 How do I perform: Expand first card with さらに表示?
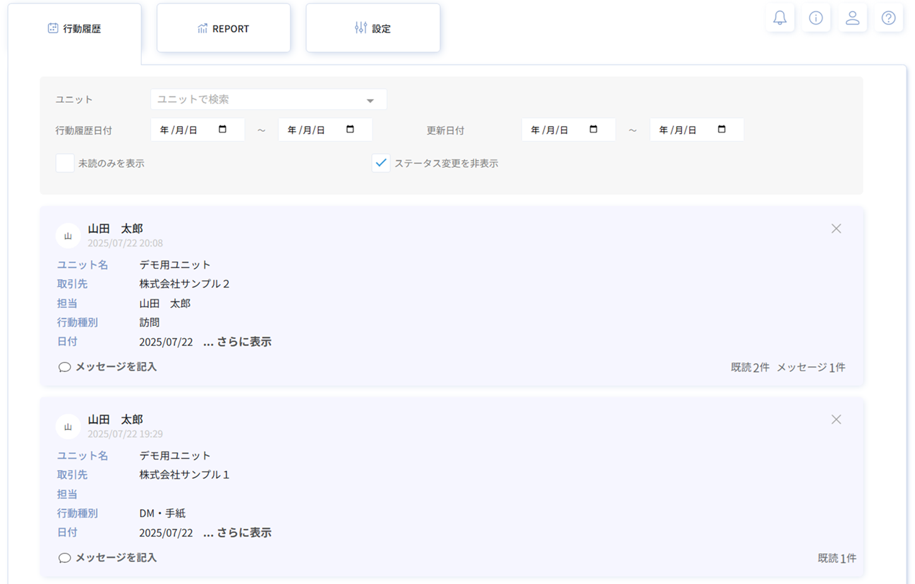pos(238,342)
